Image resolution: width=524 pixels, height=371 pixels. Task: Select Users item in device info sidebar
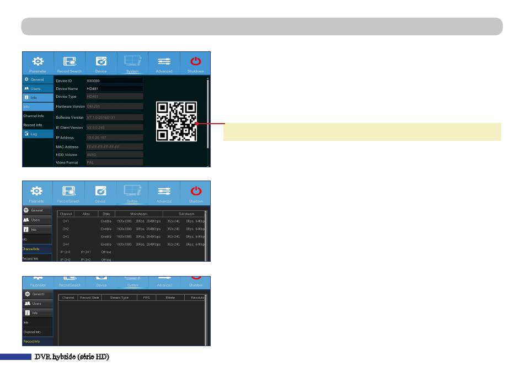point(38,89)
